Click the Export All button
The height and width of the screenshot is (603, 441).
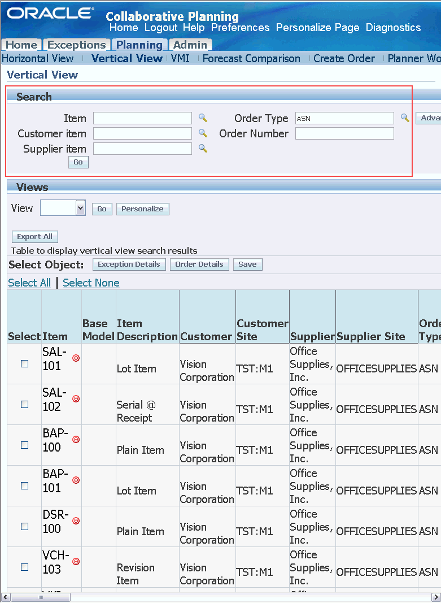click(x=34, y=236)
